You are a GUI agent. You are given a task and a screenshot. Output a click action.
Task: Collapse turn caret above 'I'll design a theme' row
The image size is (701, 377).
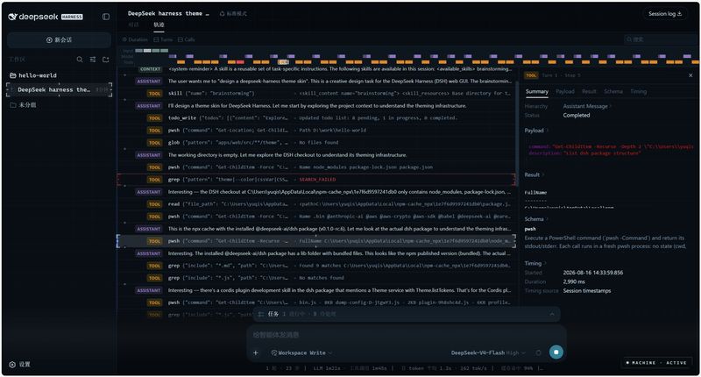pyautogui.click(x=124, y=100)
